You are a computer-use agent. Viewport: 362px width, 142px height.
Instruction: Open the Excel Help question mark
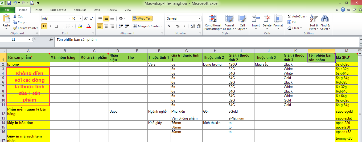(343, 10)
